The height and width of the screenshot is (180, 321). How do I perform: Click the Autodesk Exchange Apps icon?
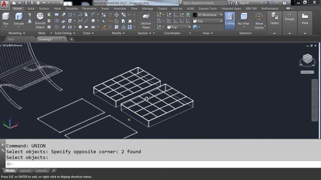267,3
